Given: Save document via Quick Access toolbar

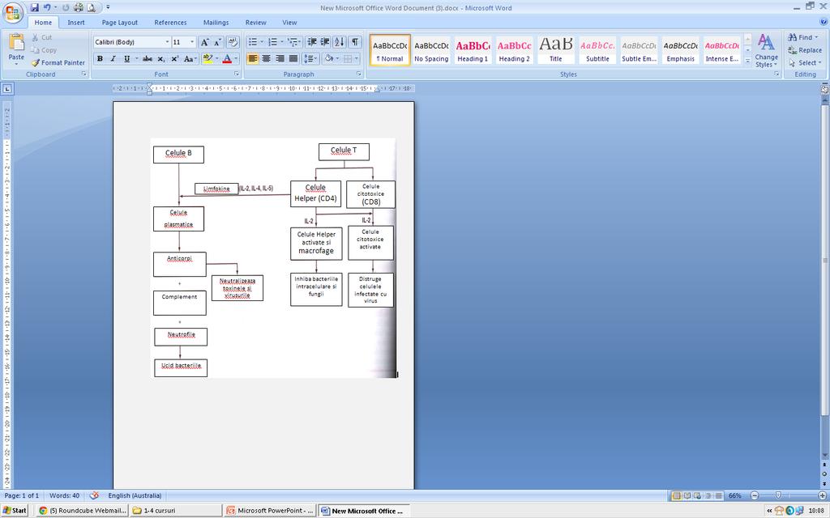Looking at the screenshot, I should [x=34, y=7].
